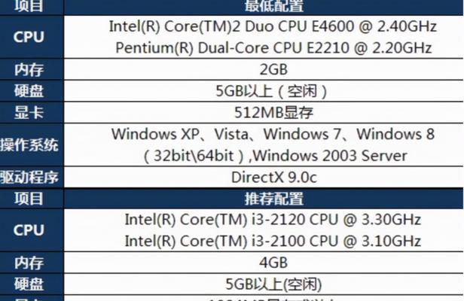Click the 5GB以上（空闲）minimum disk value
Screen dimensions: 464x301
point(271,91)
